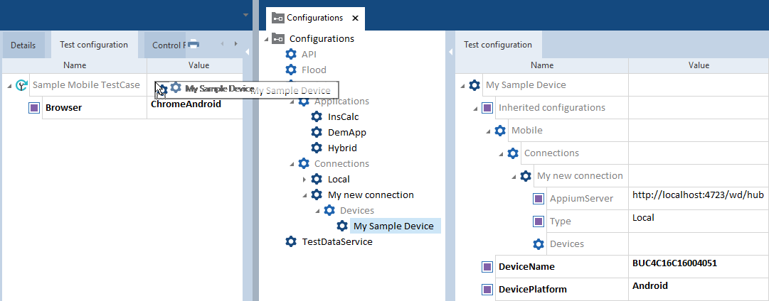Select the Configurations window tab
This screenshot has width=769, height=301.
[315, 18]
